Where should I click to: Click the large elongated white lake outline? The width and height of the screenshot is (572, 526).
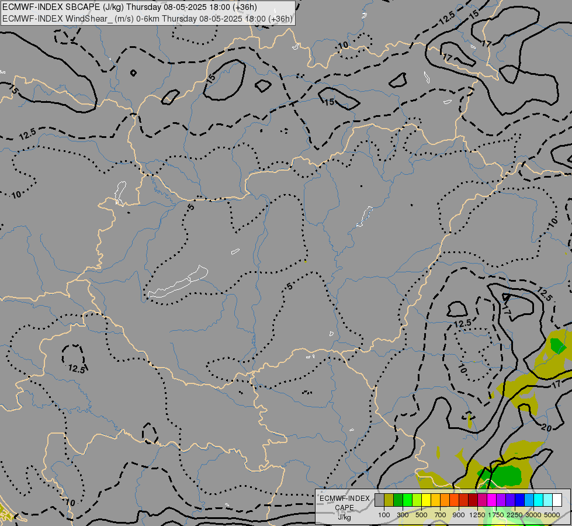click(x=178, y=282)
